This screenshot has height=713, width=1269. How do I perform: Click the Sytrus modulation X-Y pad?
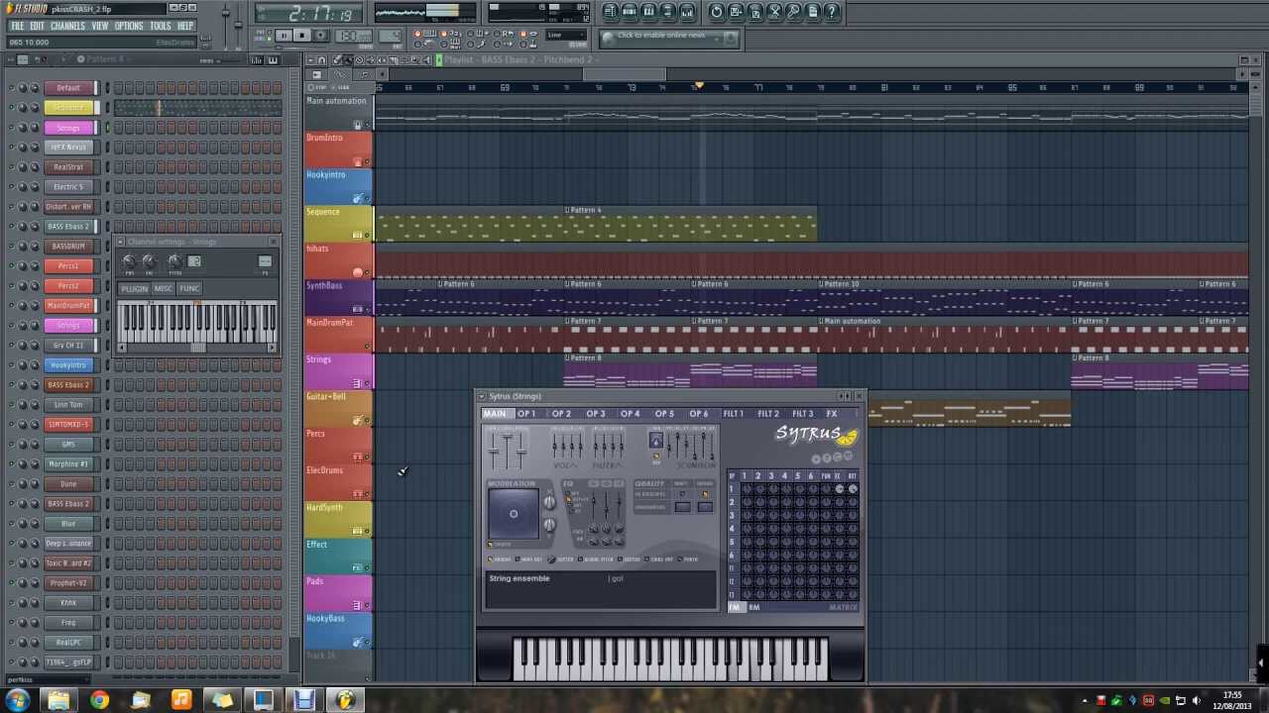[514, 514]
